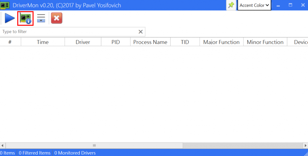This screenshot has width=308, height=156.
Task: Start monitoring with the blue play button
Action: tap(10, 18)
